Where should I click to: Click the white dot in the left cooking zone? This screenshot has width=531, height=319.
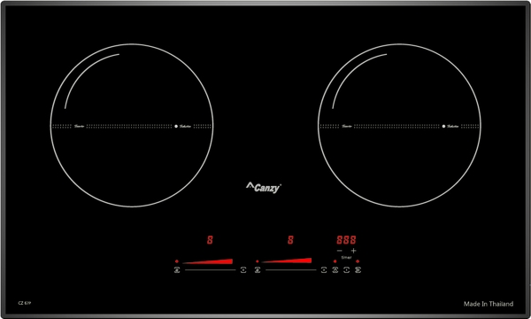pos(176,126)
